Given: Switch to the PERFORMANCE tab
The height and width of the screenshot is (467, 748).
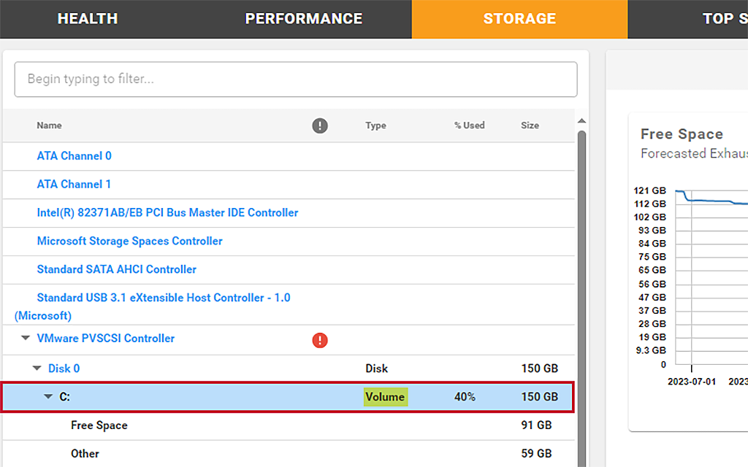Looking at the screenshot, I should (x=304, y=18).
